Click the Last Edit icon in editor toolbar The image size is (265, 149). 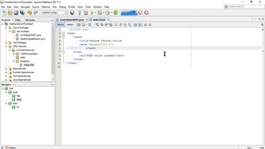click(79, 25)
